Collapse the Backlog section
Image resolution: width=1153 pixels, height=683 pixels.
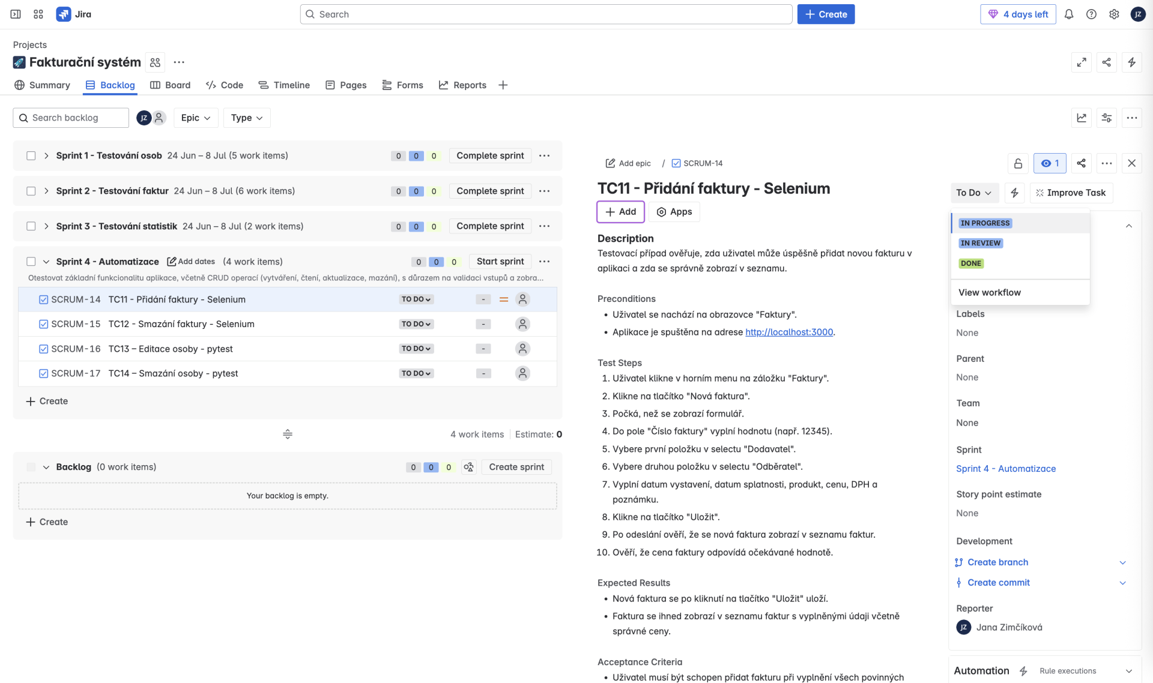pos(46,467)
